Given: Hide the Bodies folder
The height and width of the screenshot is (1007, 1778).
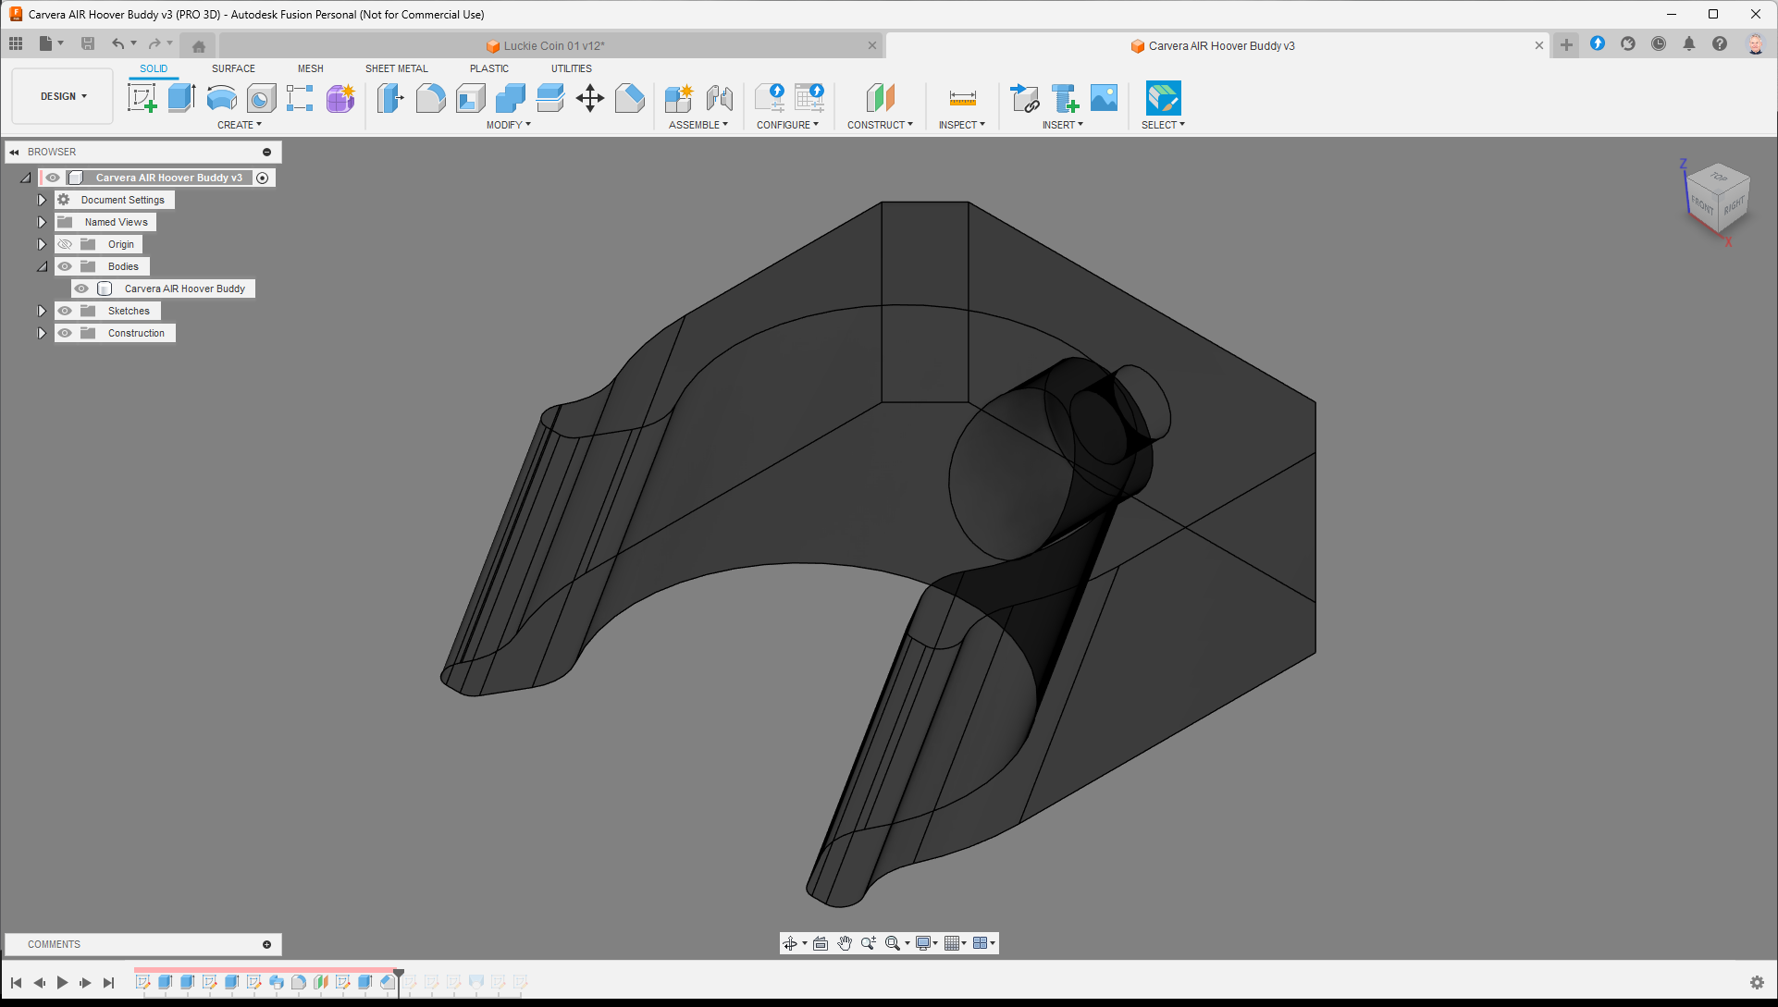Looking at the screenshot, I should 65,266.
